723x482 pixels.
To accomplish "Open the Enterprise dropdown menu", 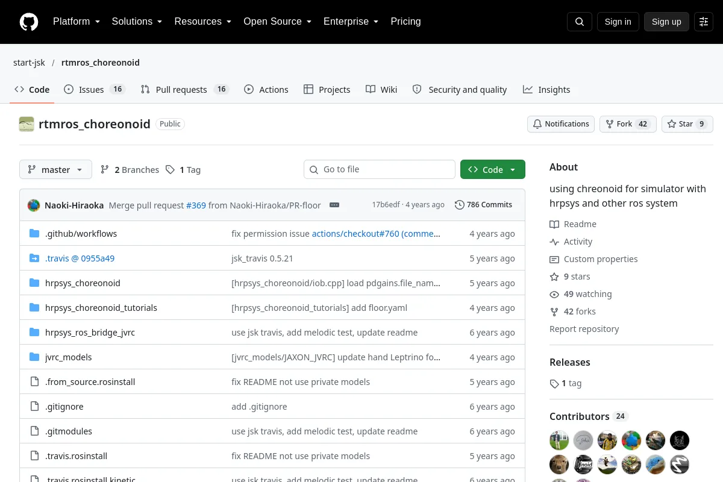I will [x=351, y=22].
